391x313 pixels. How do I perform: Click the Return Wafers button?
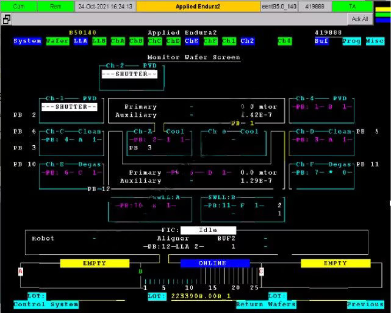tap(266, 304)
